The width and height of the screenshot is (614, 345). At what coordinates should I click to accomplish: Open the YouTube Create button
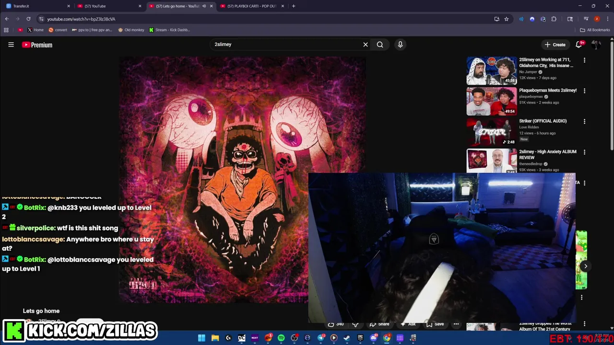(x=555, y=45)
